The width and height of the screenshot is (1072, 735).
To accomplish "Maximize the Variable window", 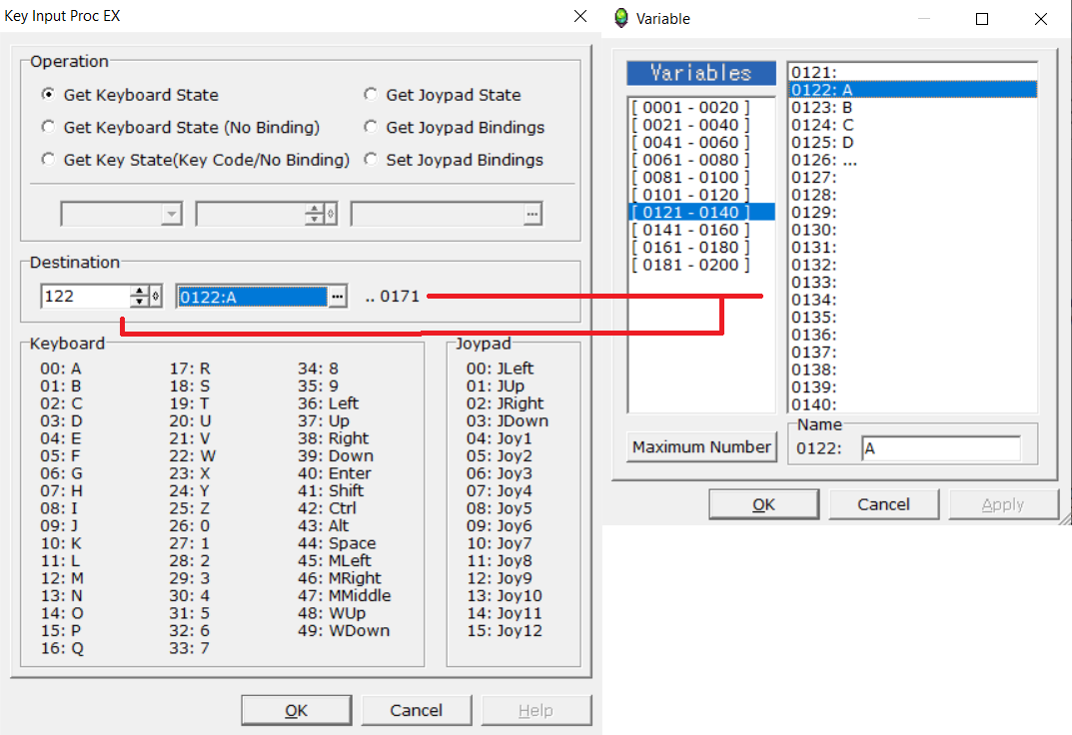I will 982,18.
